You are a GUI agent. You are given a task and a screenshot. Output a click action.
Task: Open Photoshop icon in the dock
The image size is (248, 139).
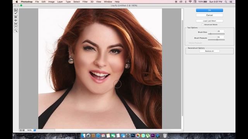tap(133, 136)
